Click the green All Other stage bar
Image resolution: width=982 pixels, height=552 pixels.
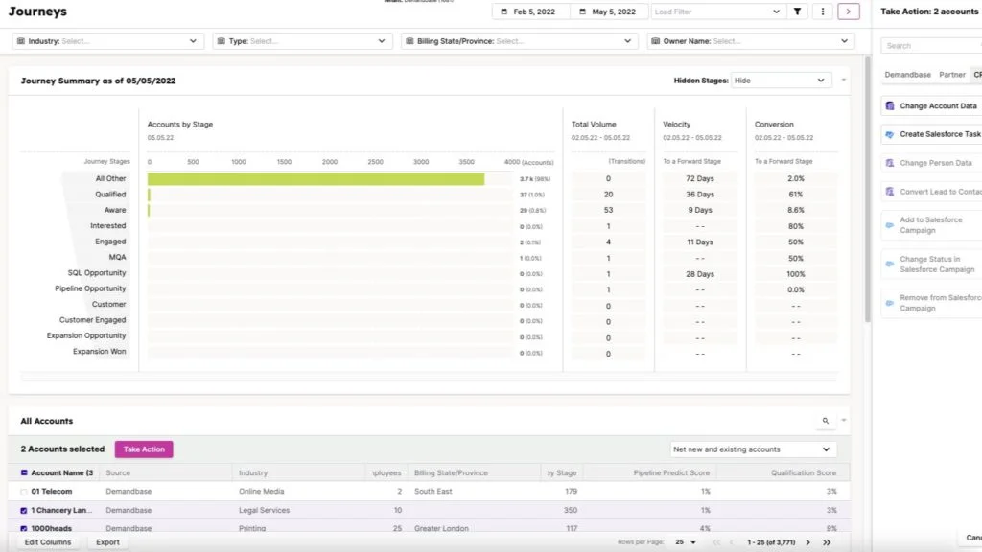[x=316, y=179]
